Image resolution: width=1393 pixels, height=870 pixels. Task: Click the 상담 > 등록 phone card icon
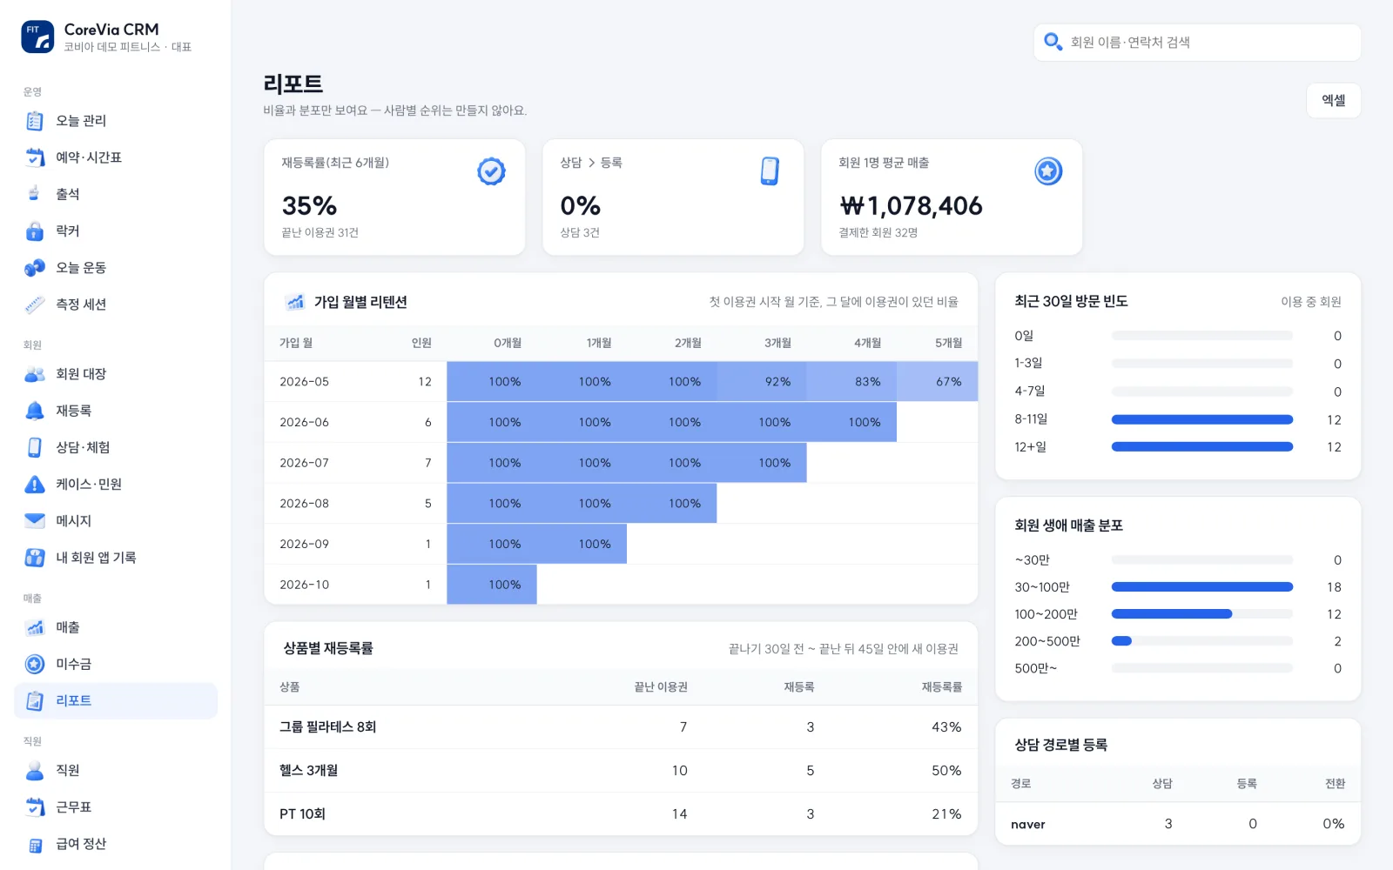770,171
